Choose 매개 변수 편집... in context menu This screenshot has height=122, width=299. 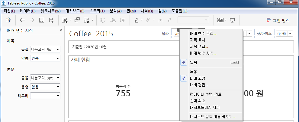[211, 34]
